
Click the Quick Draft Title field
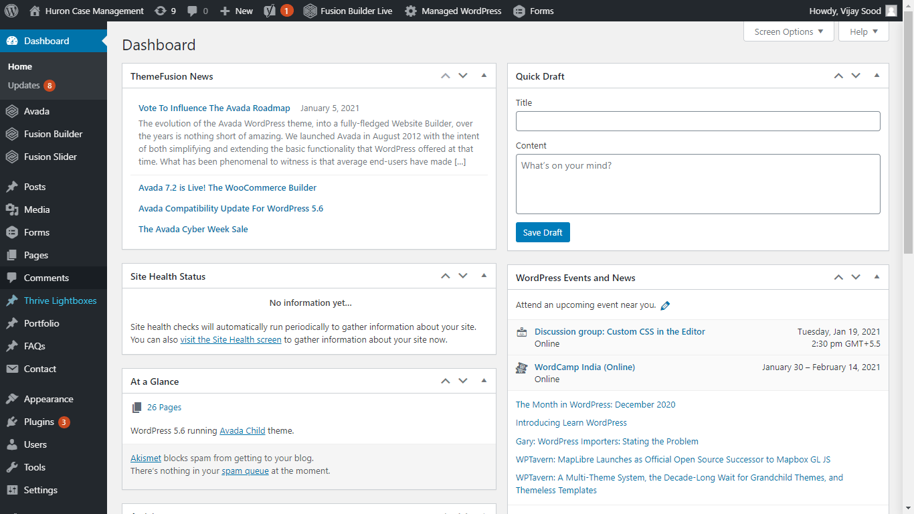698,121
